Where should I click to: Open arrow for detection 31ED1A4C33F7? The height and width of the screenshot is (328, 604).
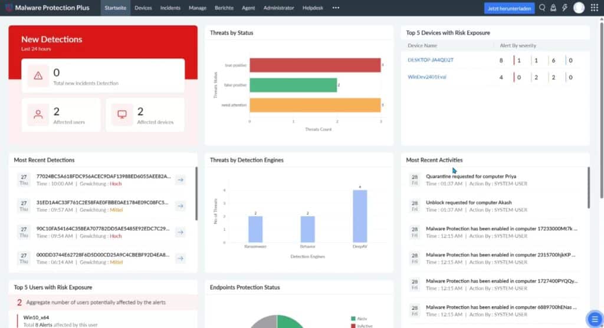pos(180,206)
